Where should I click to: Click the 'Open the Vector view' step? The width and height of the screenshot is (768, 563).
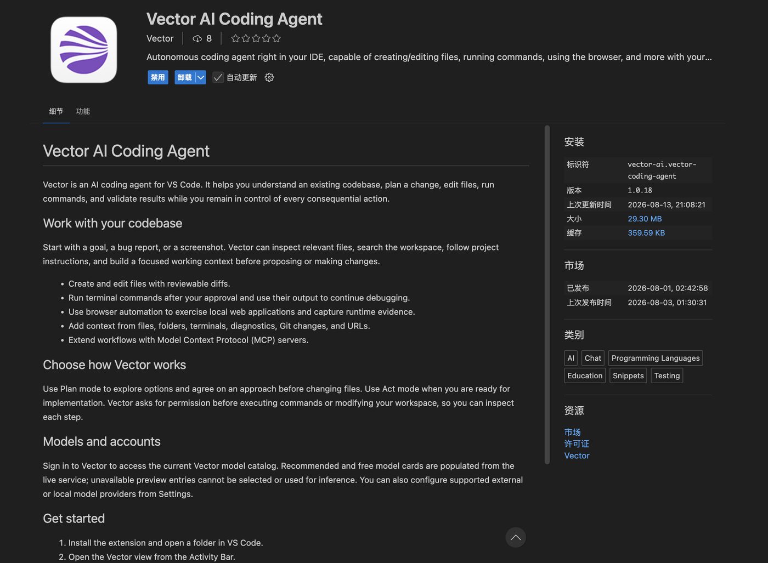point(152,557)
